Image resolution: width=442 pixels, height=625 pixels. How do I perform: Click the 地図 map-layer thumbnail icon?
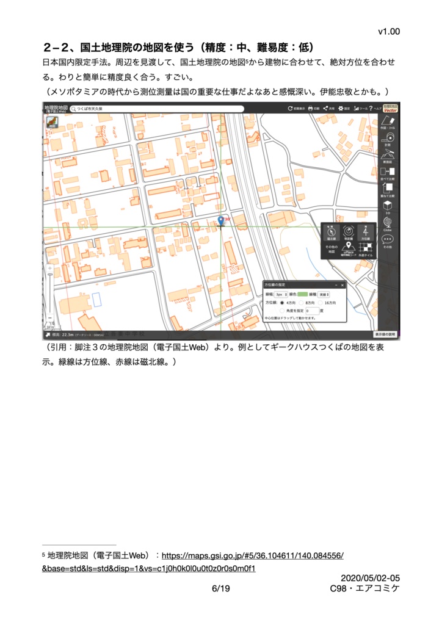[x=52, y=122]
